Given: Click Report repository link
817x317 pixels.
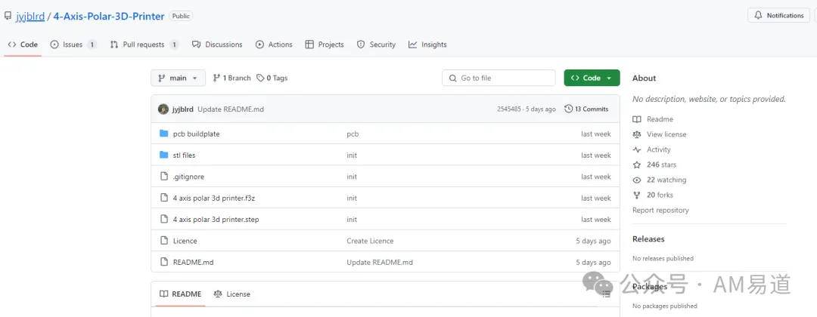Looking at the screenshot, I should tap(660, 210).
